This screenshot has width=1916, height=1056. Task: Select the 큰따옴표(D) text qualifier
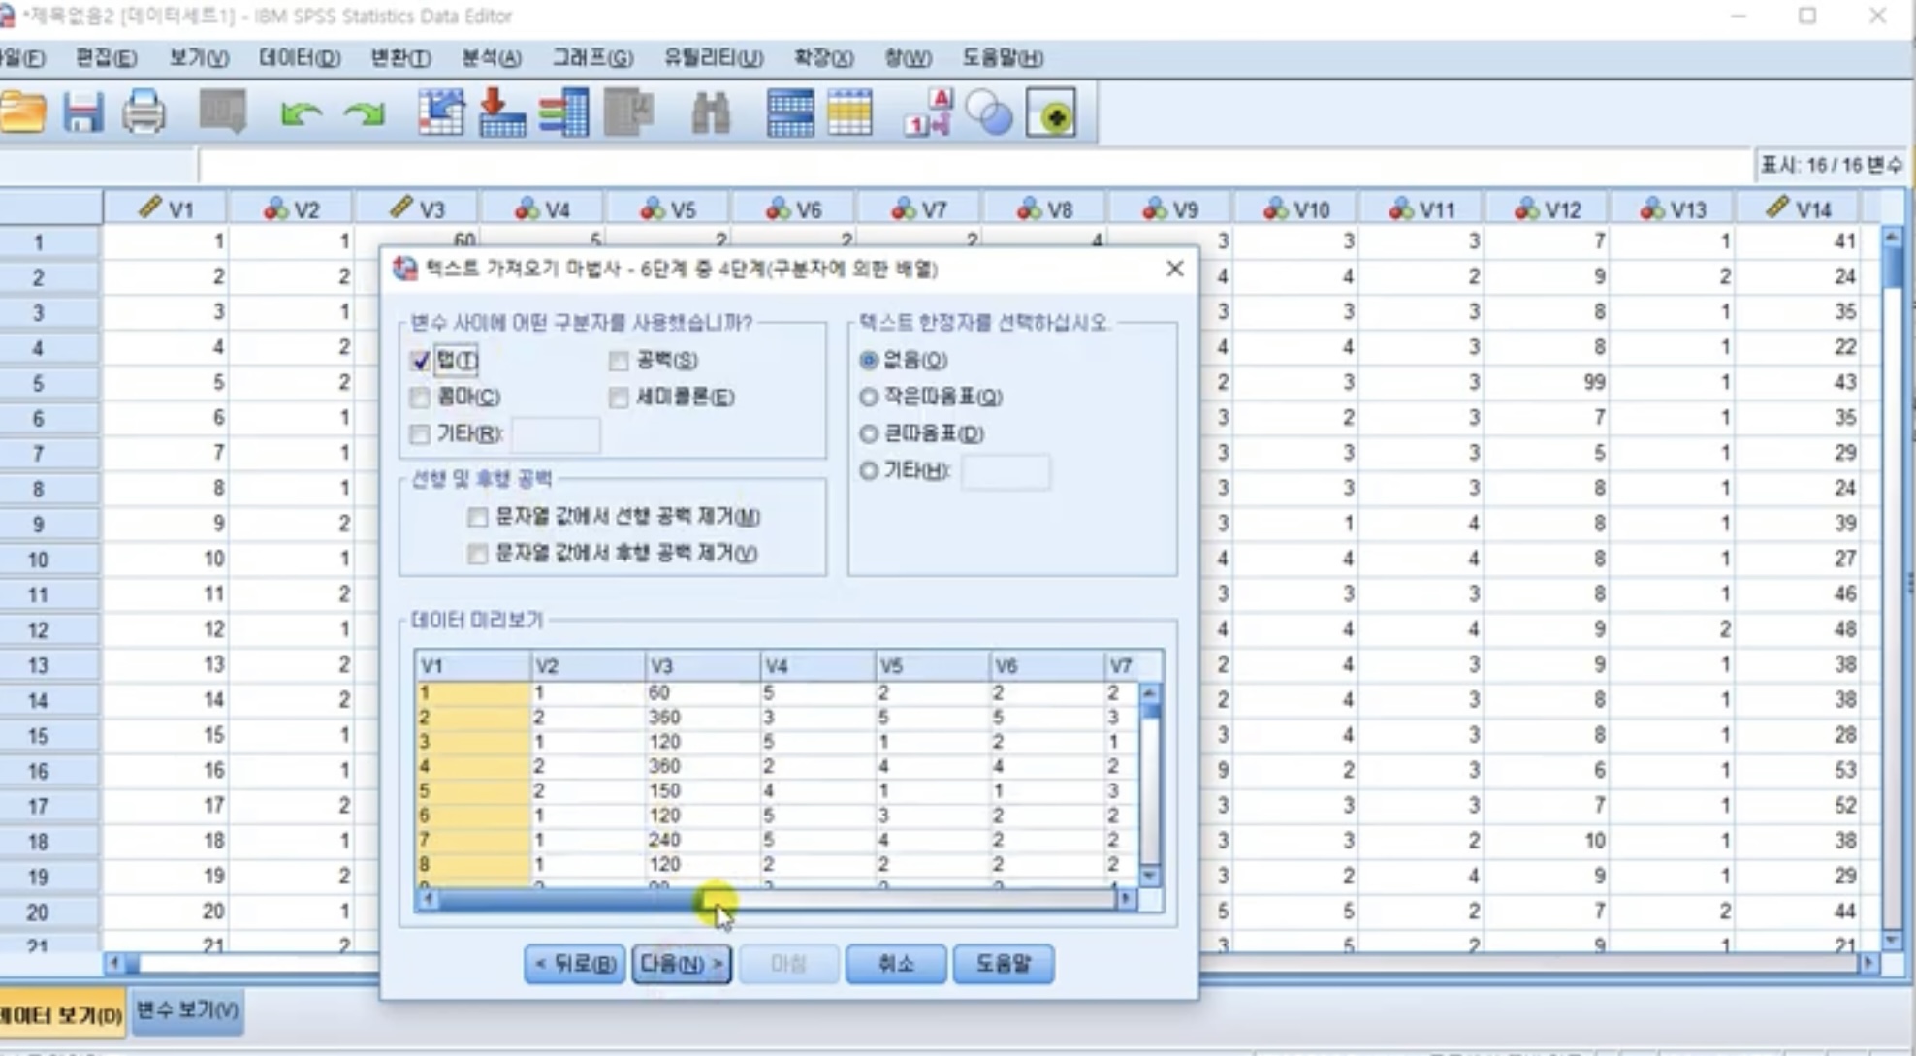pos(869,434)
